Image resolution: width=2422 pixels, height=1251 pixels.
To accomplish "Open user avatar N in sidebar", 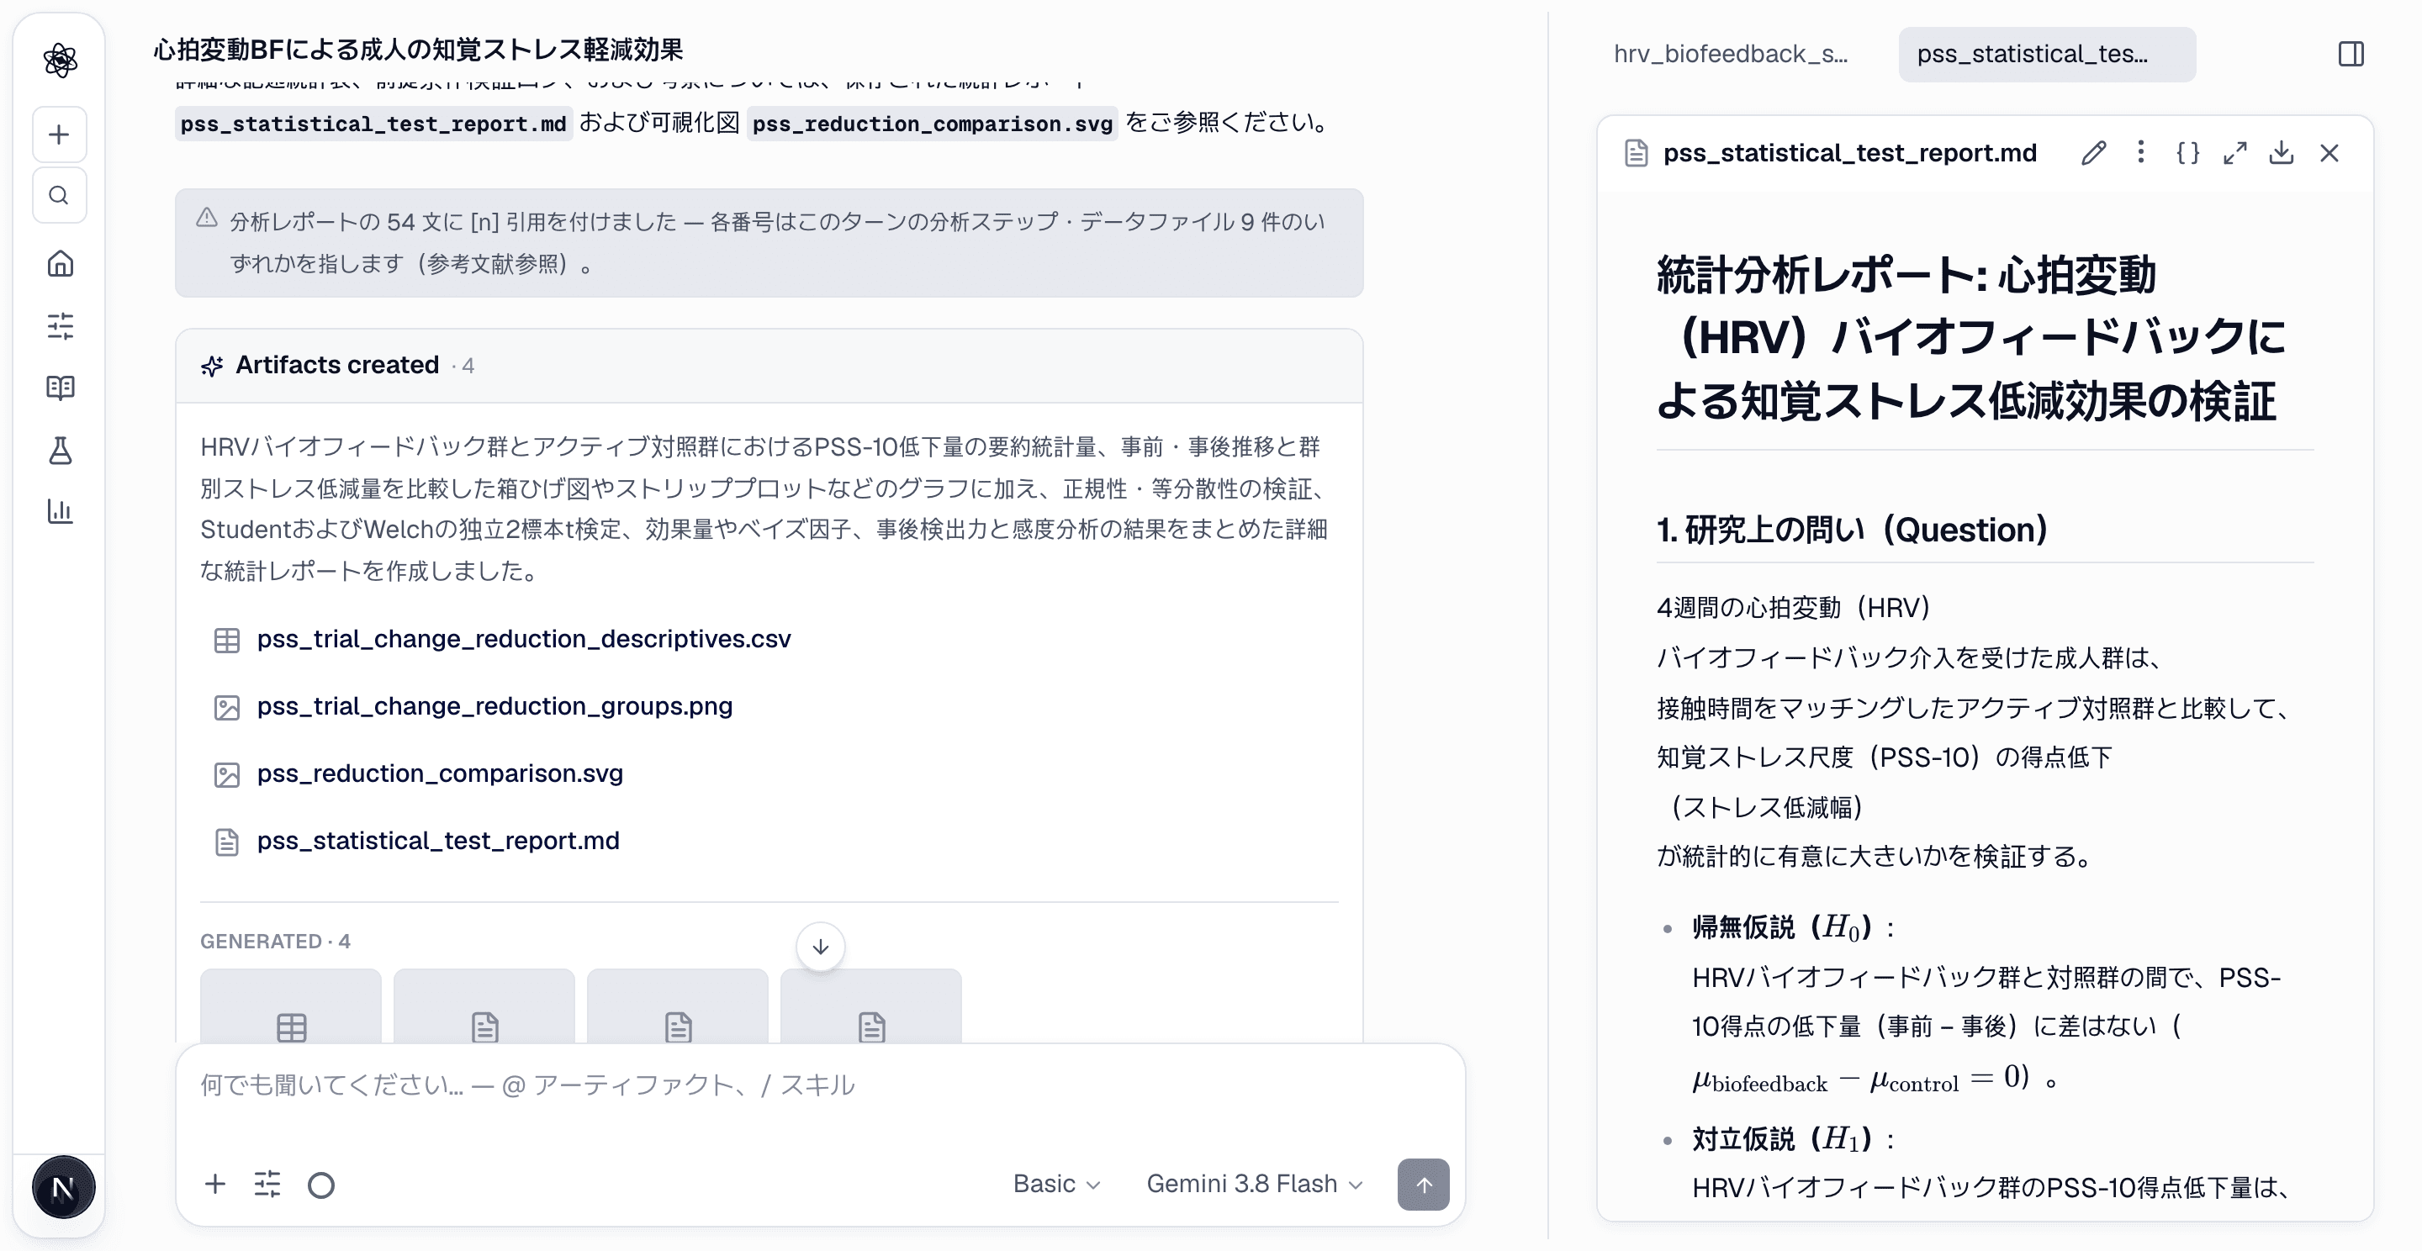I will [x=63, y=1188].
